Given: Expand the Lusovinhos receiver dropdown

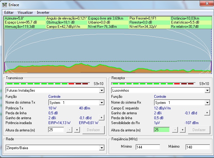Looking at the screenshot, I should pyautogui.click(x=207, y=90).
